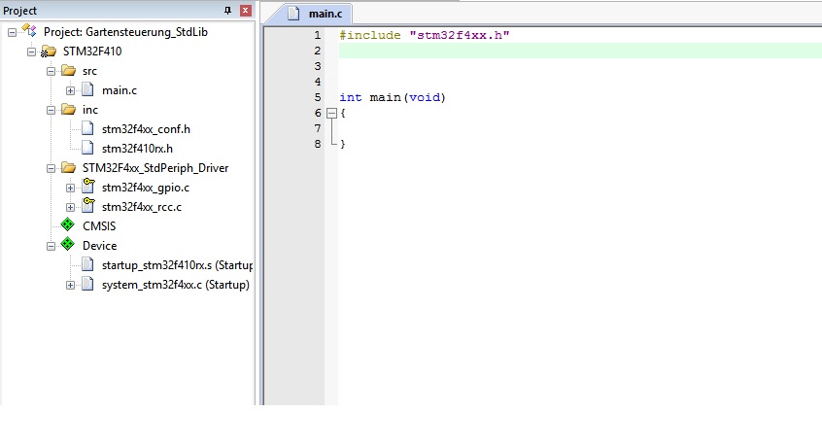Click the closing brace on line 8
Viewport: 822px width, 447px height.
343,144
